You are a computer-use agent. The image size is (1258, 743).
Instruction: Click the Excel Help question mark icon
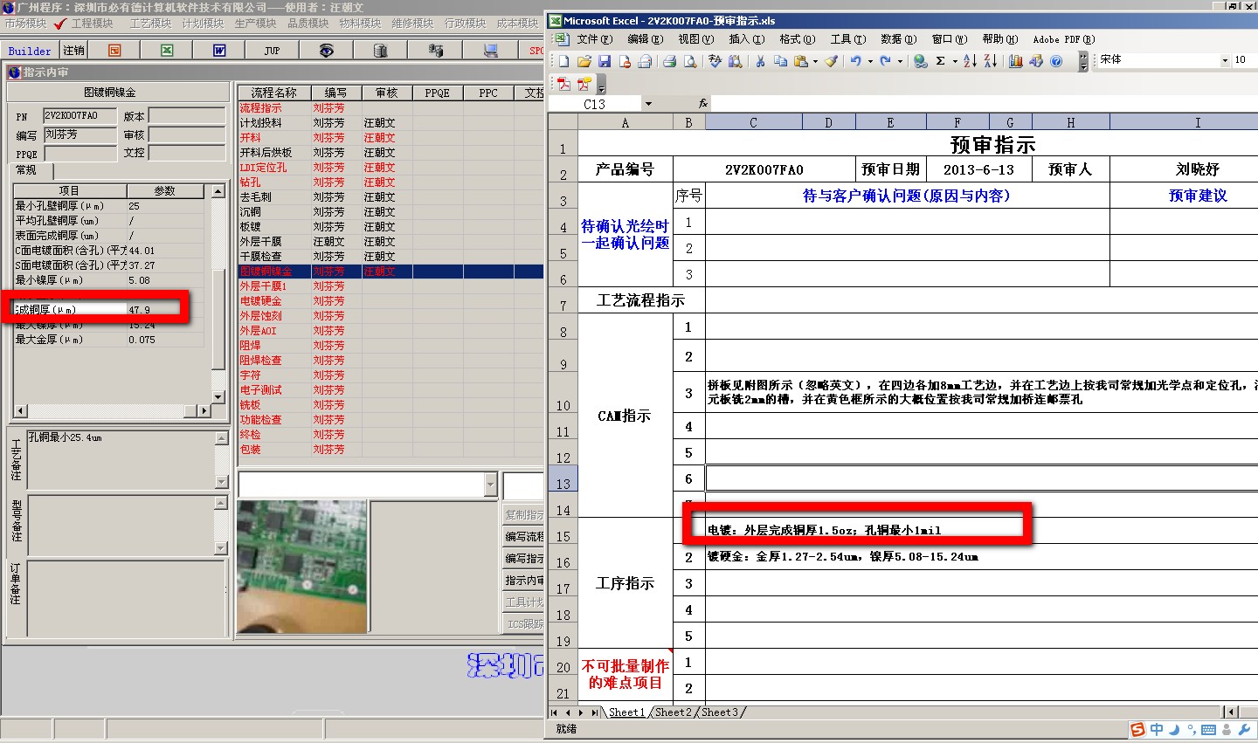point(1056,61)
